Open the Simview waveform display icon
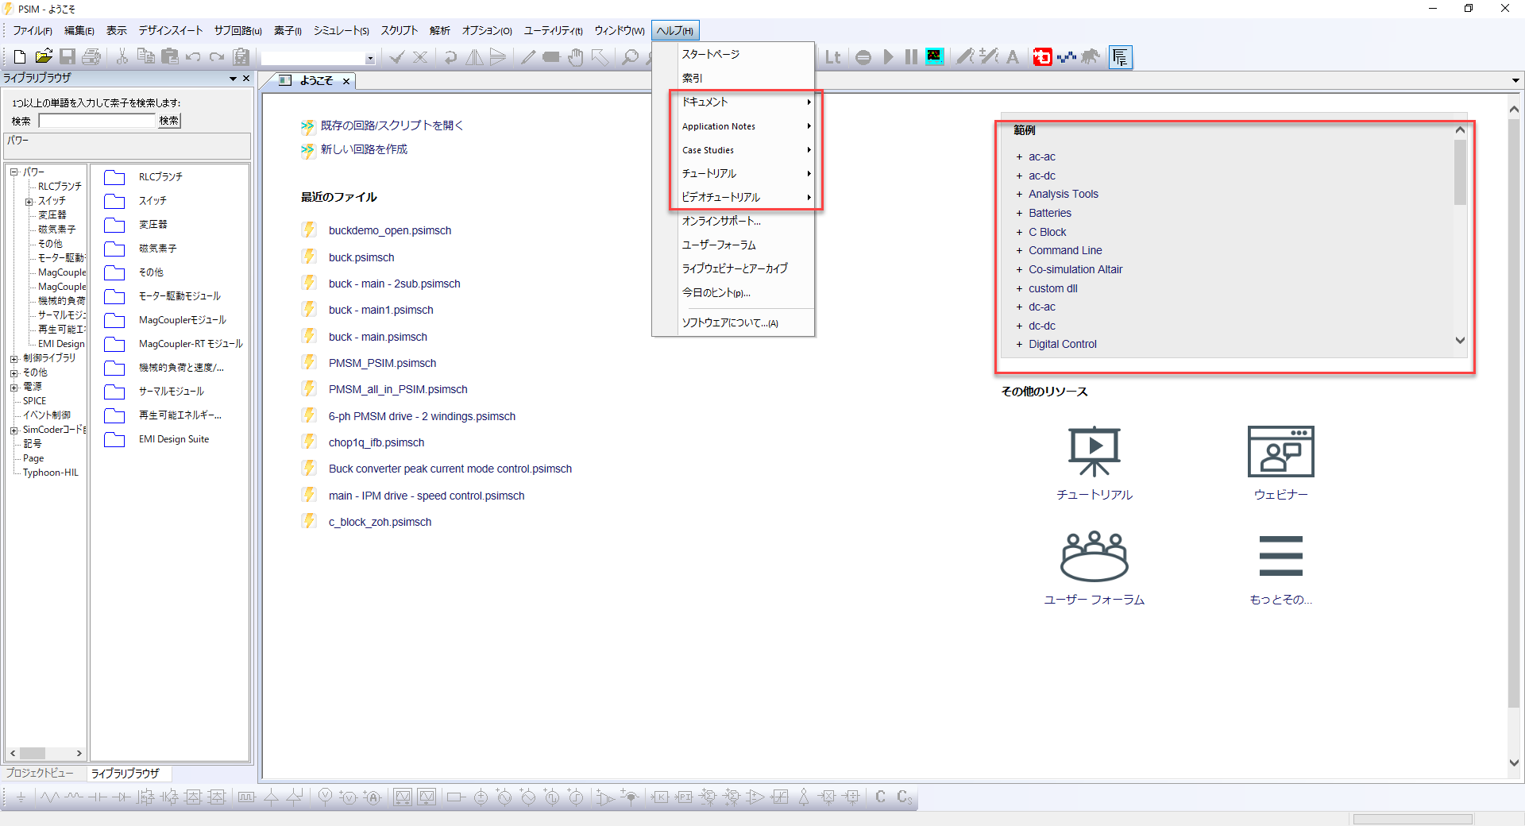Viewport: 1525px width, 826px height. (x=935, y=56)
